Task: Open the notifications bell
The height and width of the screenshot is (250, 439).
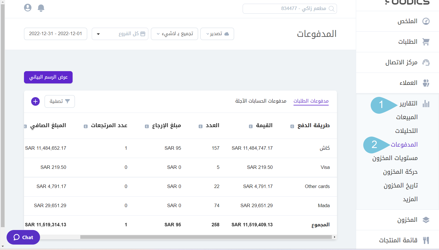Action: click(41, 8)
